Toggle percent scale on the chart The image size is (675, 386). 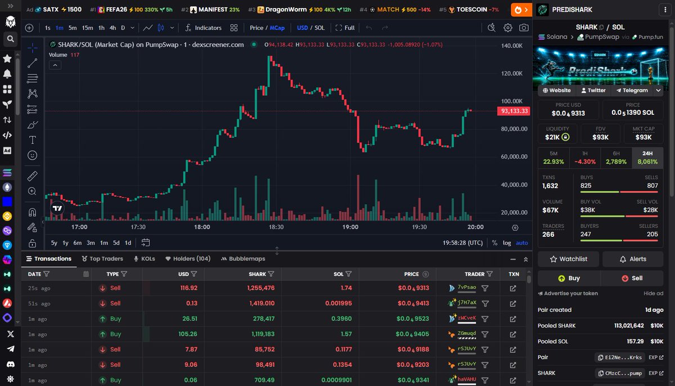494,243
